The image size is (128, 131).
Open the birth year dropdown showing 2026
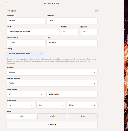[x=82, y=105]
